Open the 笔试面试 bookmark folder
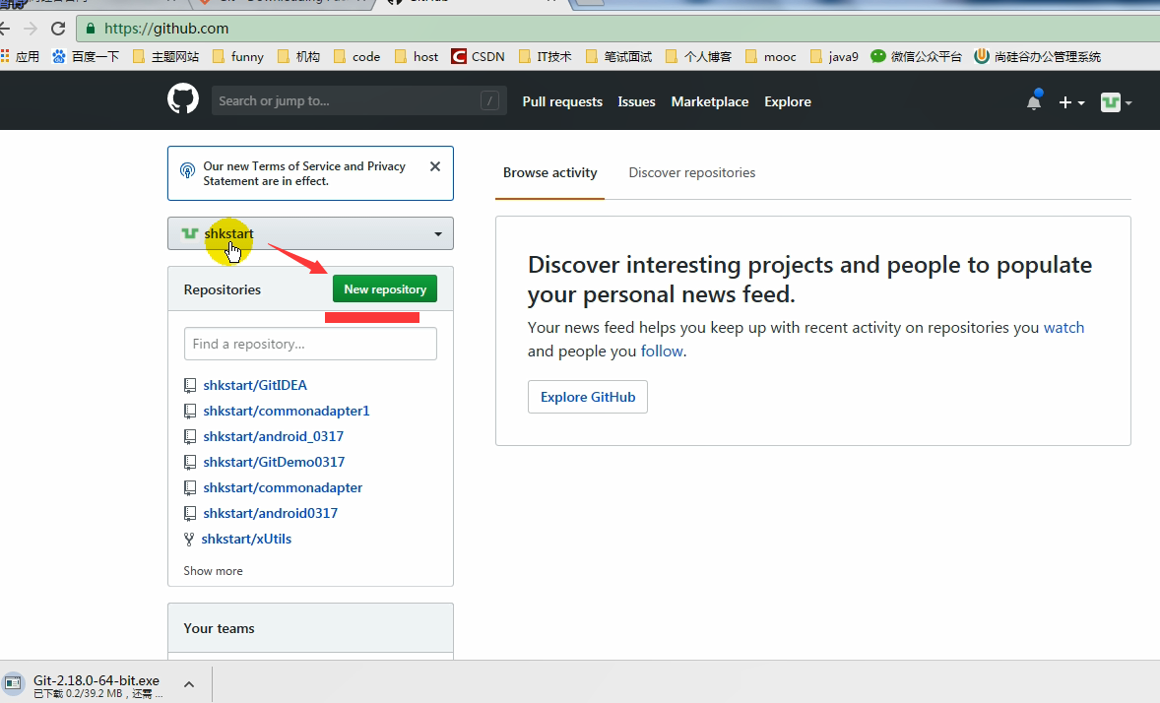 point(619,56)
